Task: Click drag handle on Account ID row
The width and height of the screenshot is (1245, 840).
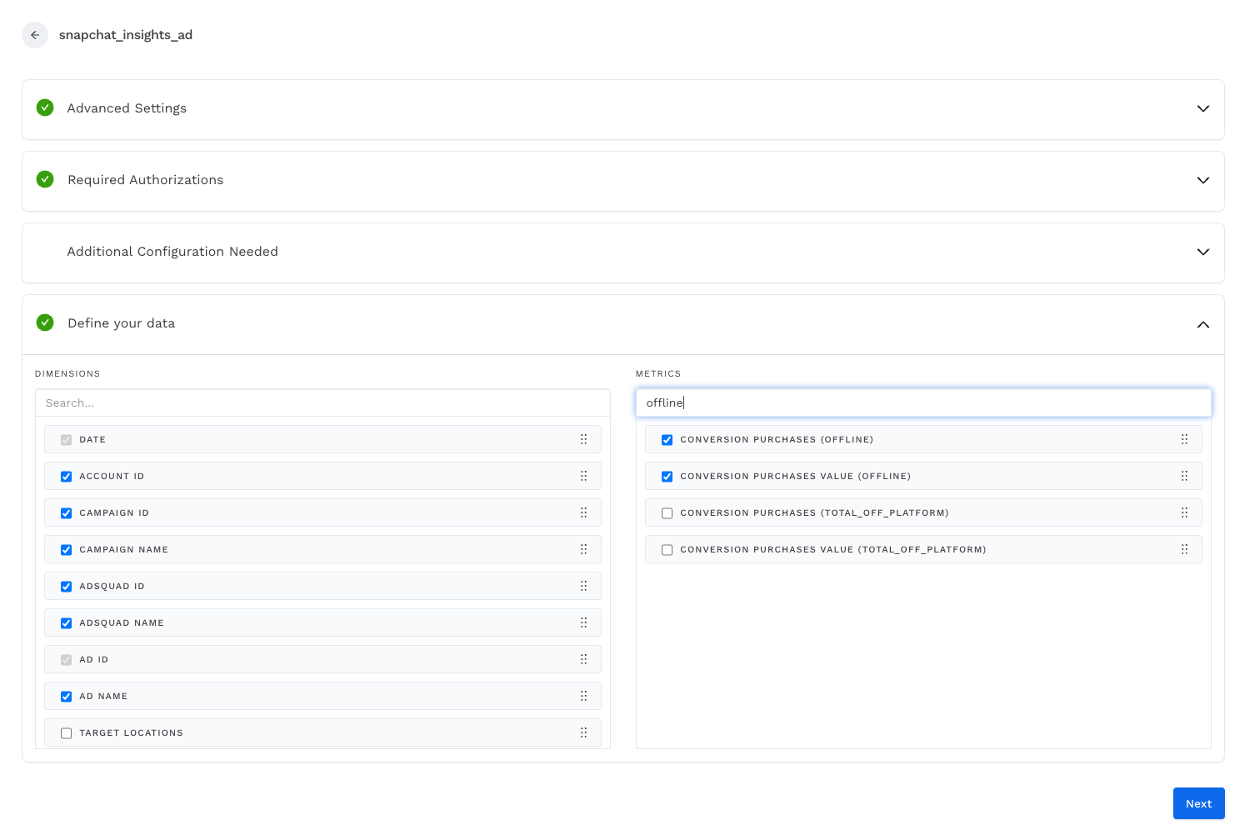Action: tap(583, 476)
